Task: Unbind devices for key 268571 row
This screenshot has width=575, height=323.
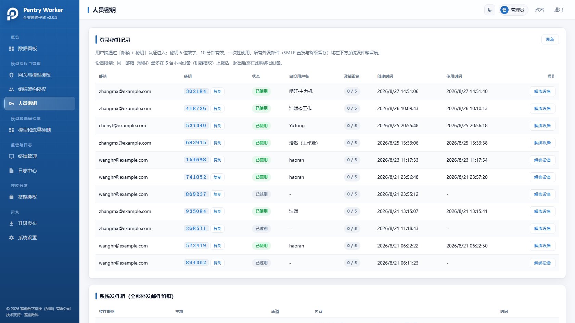Action: [542, 229]
